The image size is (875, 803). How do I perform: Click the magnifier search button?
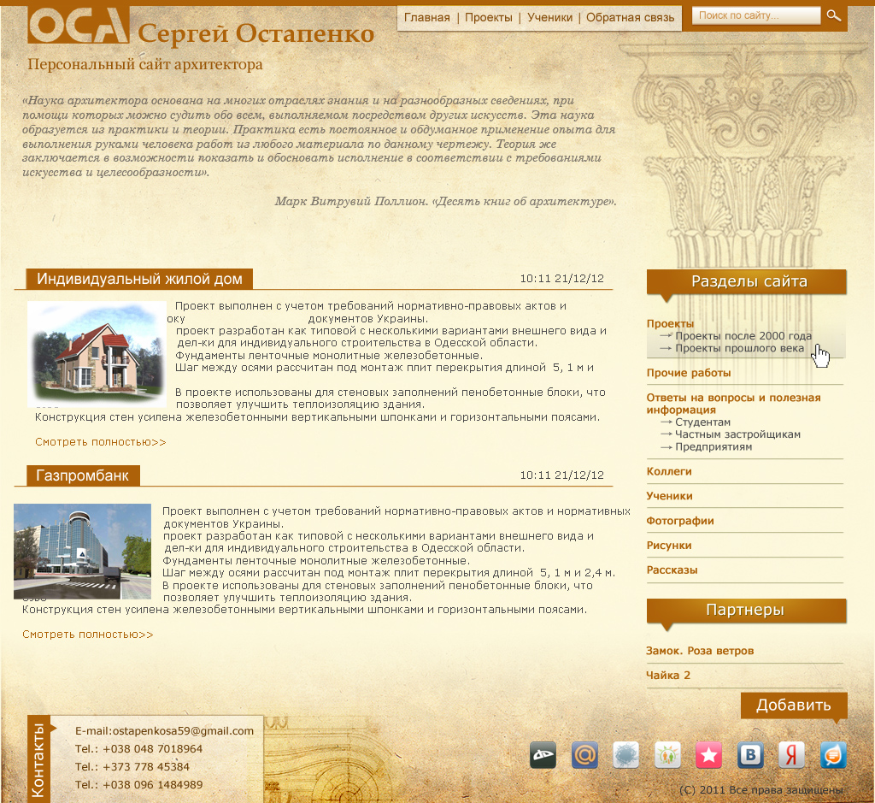click(833, 16)
